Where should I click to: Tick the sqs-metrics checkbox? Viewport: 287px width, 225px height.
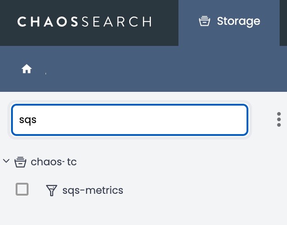pyautogui.click(x=22, y=189)
